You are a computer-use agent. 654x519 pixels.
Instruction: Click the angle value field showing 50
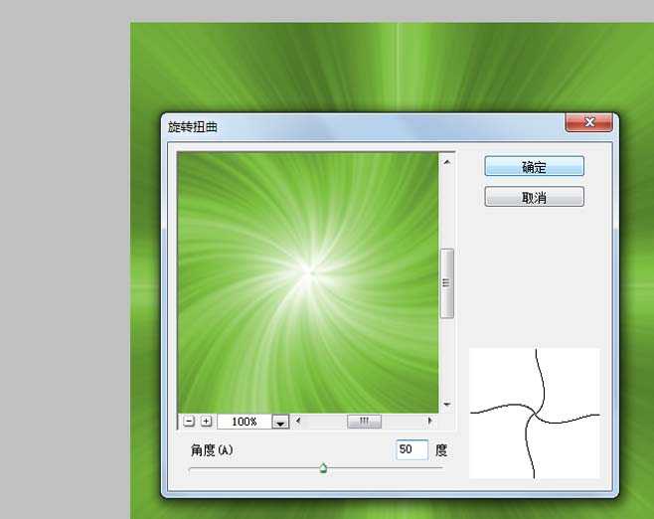coord(411,449)
